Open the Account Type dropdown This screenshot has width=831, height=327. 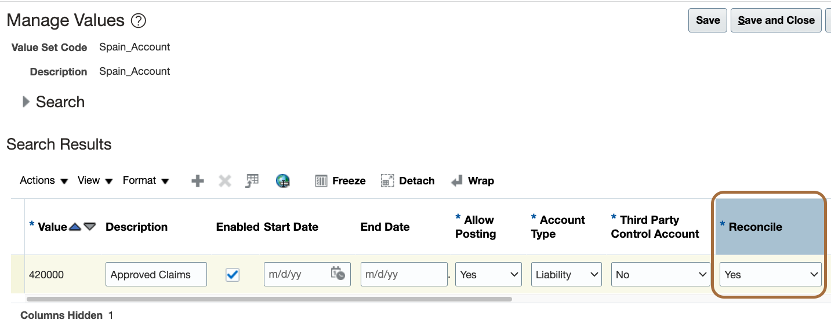(x=565, y=274)
